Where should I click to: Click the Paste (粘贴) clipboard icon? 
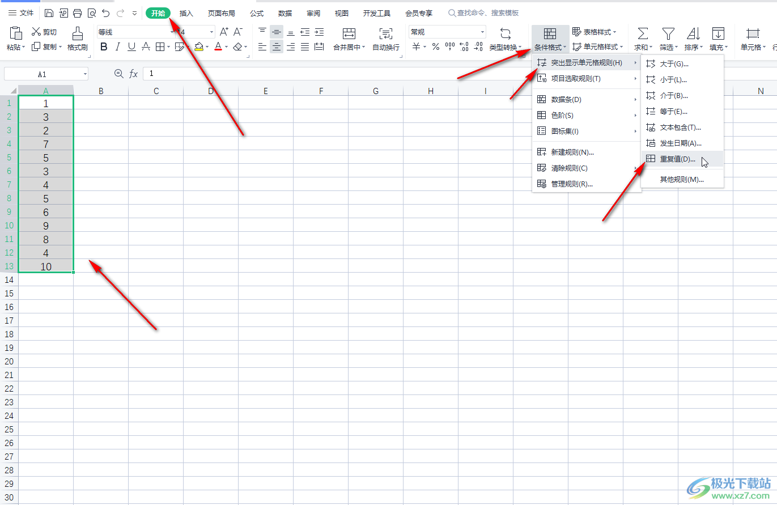16,33
